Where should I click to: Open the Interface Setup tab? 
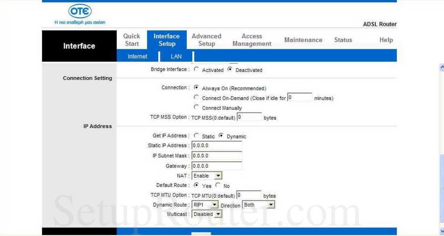pyautogui.click(x=167, y=40)
